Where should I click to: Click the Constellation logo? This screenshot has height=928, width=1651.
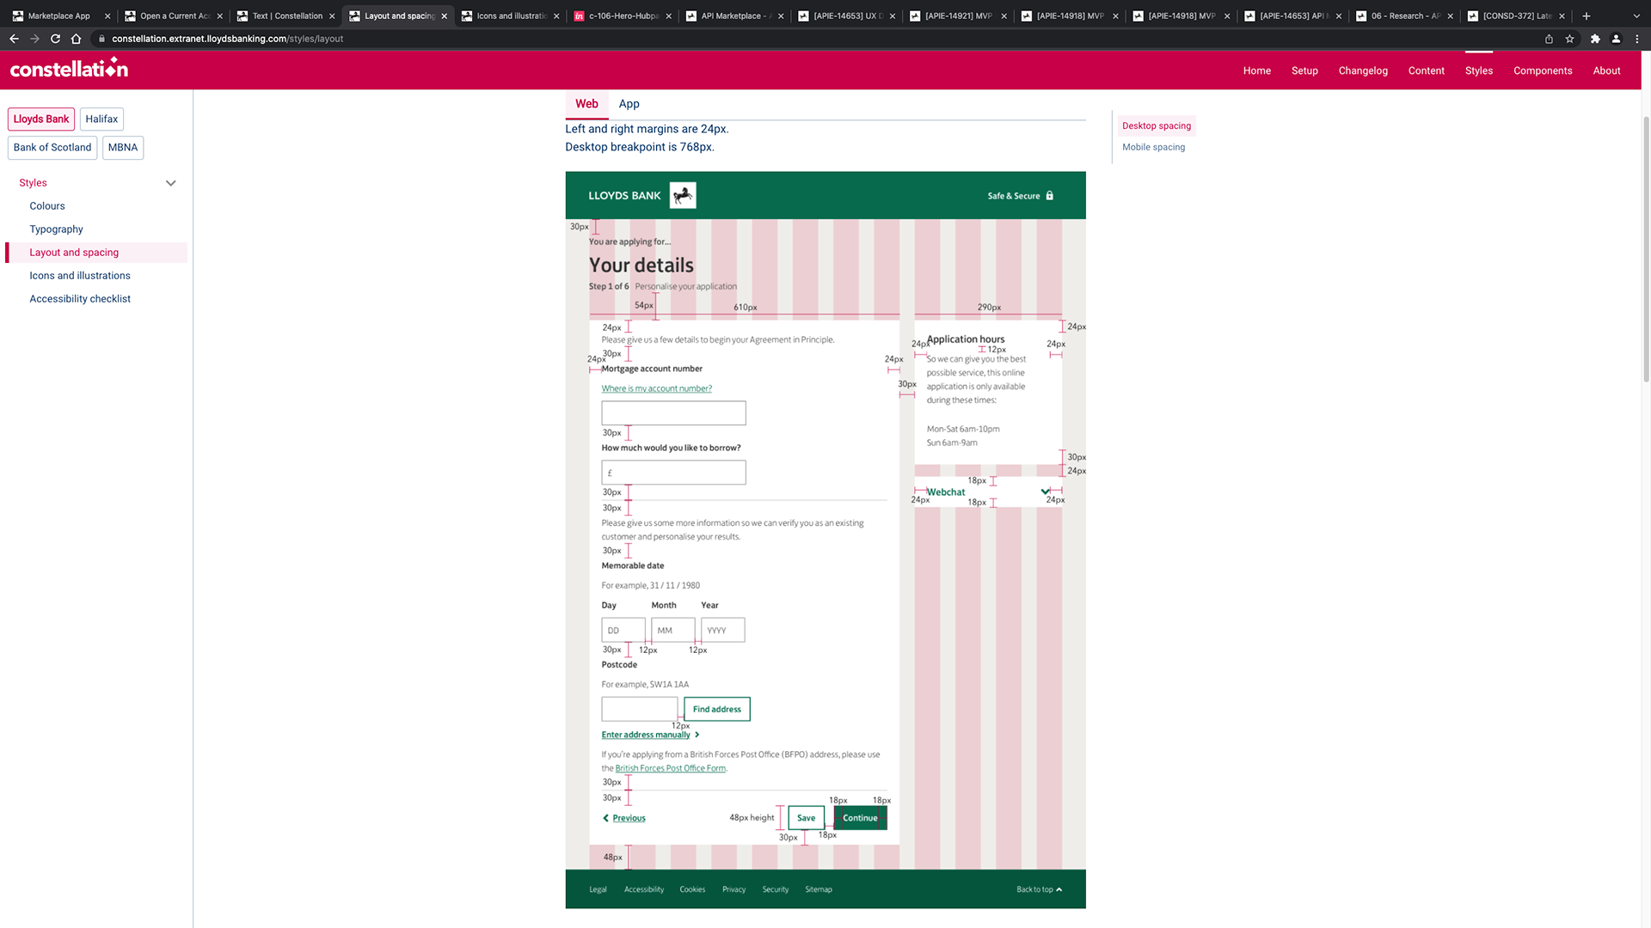click(69, 69)
